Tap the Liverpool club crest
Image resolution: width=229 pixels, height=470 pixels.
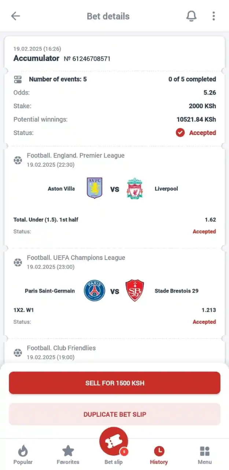tap(135, 188)
